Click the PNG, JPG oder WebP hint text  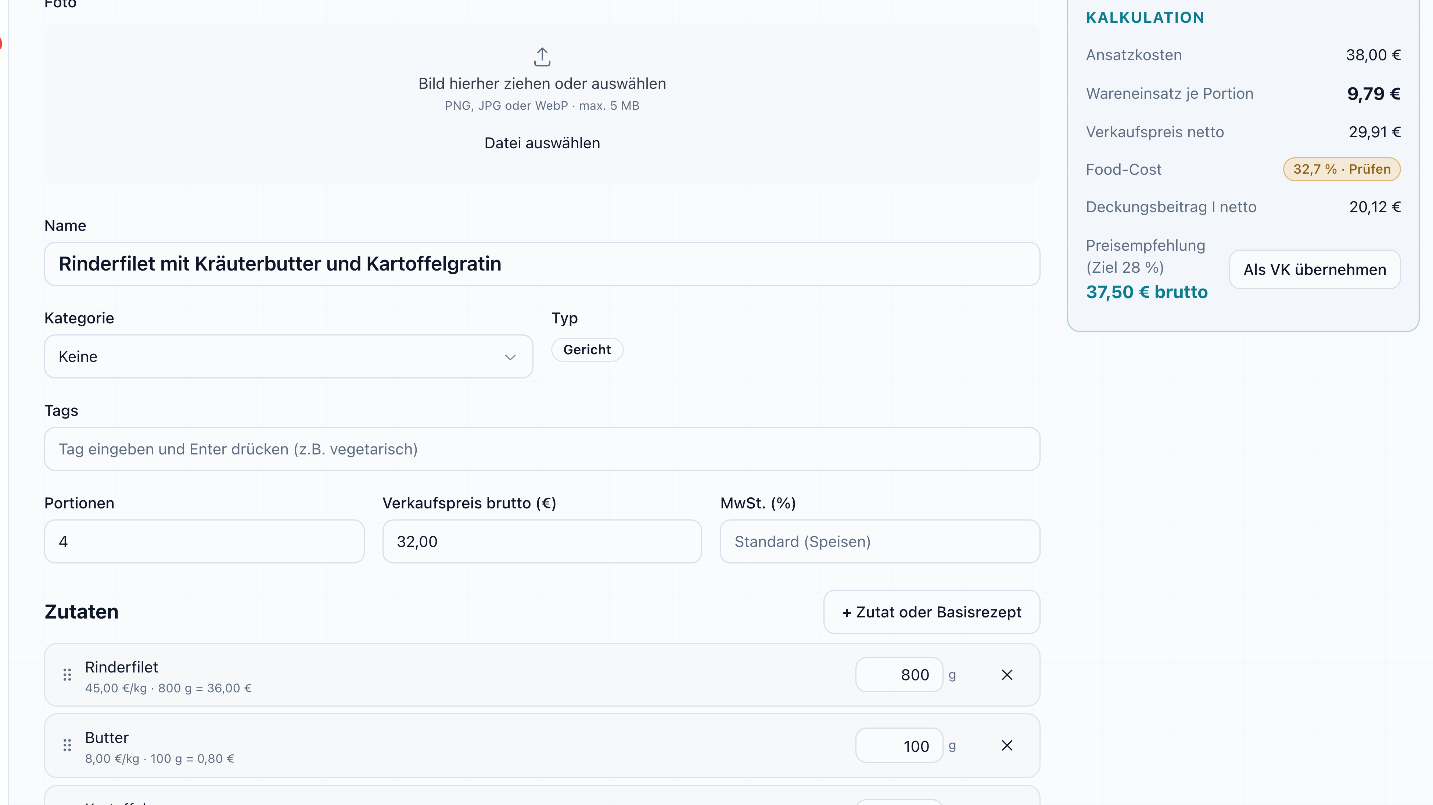coord(542,106)
